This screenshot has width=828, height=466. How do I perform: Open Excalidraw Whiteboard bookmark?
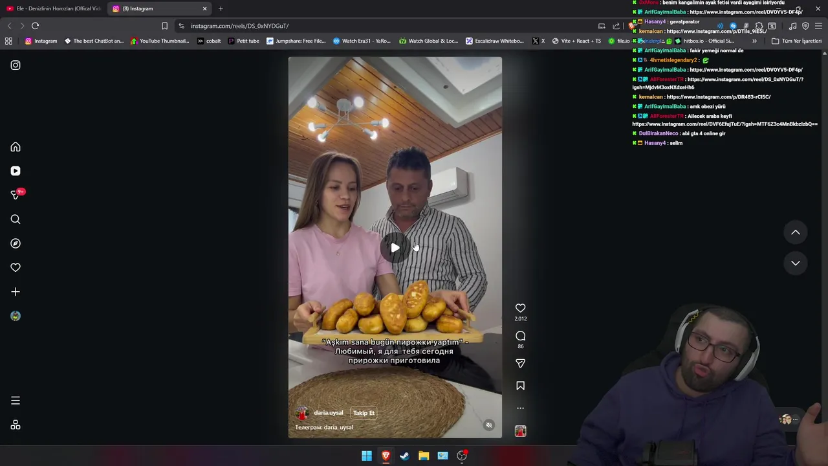pos(495,41)
